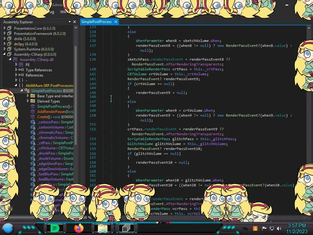Screen dimensions: 313x235
Task: Click the SimplePostProcess() constructor method icon
Action: [x=33, y=106]
